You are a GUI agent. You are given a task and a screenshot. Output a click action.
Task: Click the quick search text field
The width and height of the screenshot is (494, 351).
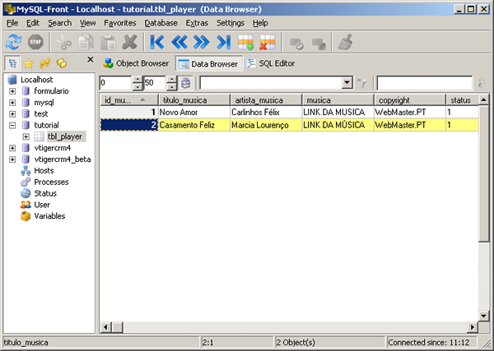click(424, 83)
